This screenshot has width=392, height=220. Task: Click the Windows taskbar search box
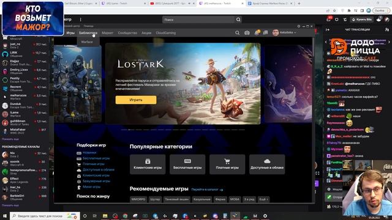45,216
